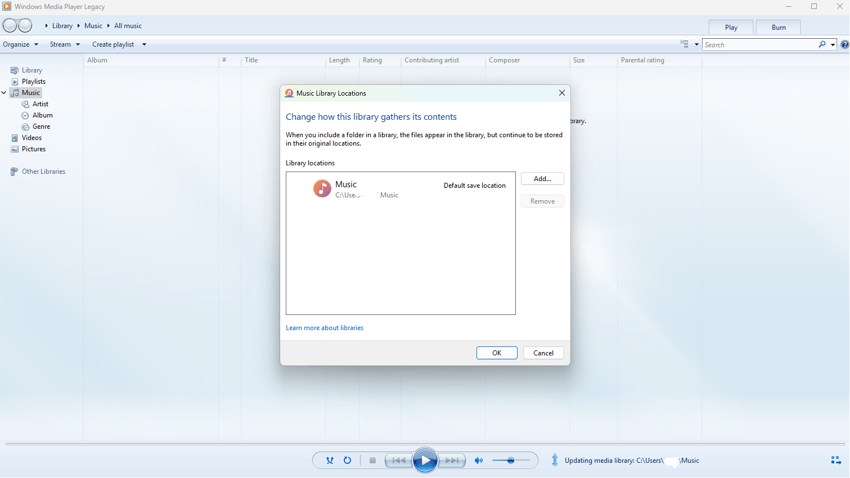Sort by Parental rating column header
The width and height of the screenshot is (850, 478).
pos(660,60)
